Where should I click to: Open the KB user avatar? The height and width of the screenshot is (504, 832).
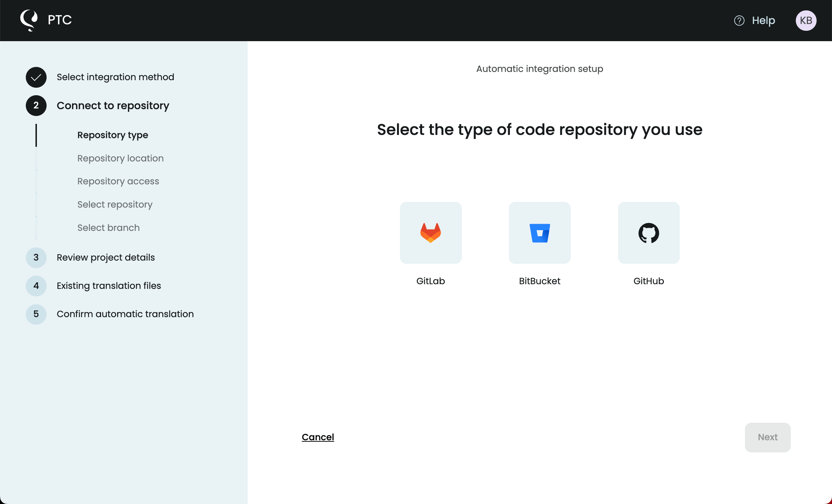click(806, 20)
